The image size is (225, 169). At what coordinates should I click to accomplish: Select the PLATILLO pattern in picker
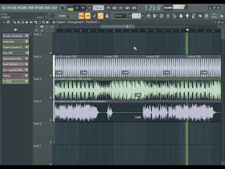pos(15,81)
